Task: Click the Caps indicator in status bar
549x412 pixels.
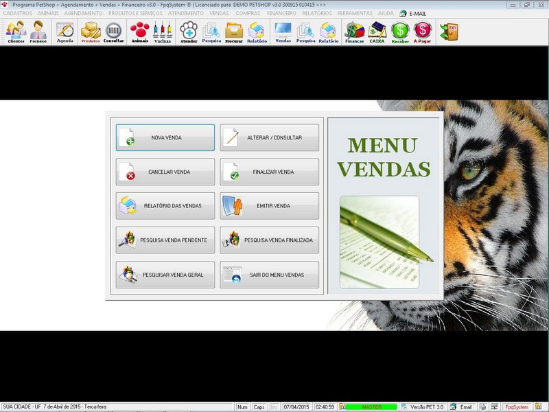Action: 259,407
